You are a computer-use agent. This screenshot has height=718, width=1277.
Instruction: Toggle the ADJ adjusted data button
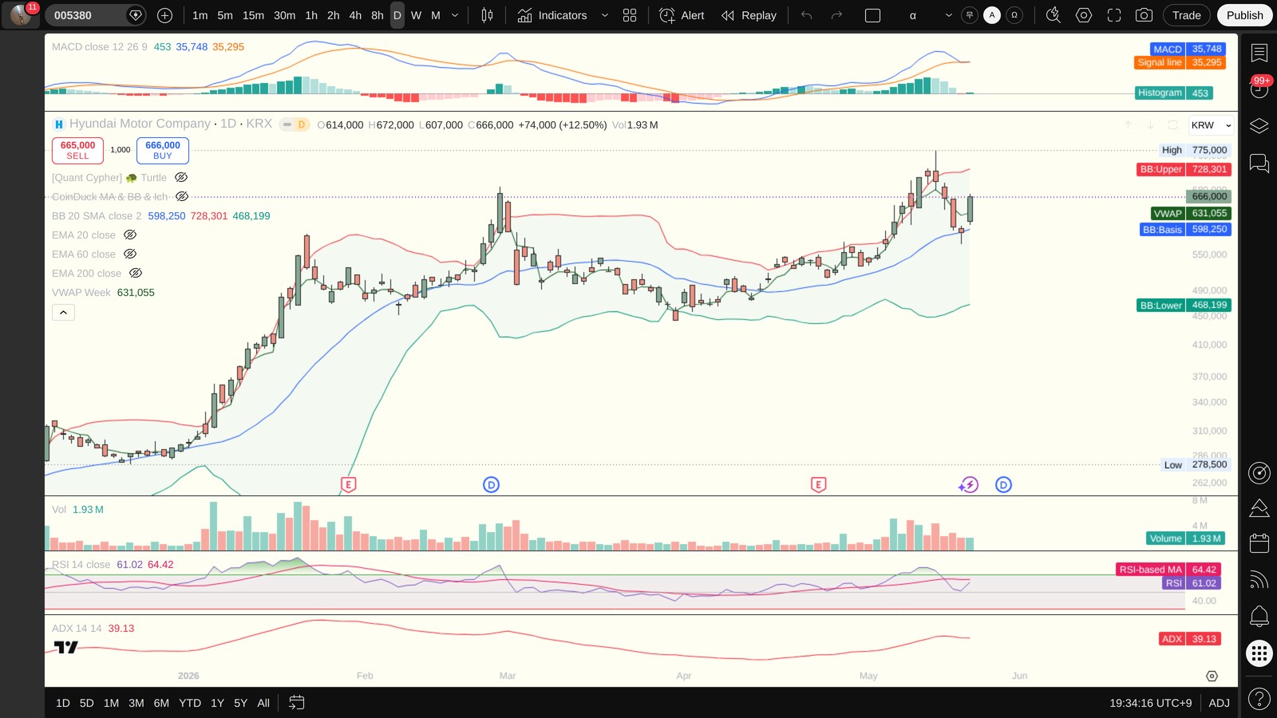tap(1219, 703)
